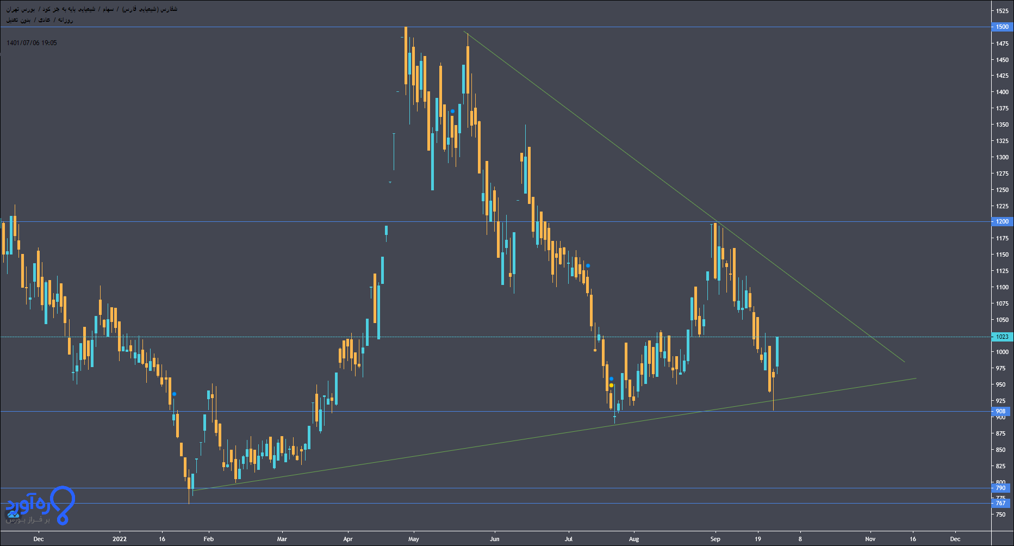Click 'سهام' in the chart title
Viewport: 1014px width, 546px height.
pos(109,9)
